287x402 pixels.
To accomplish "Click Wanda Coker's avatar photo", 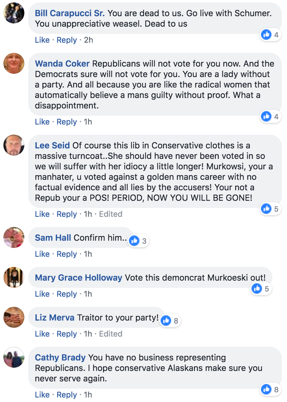I will (14, 63).
